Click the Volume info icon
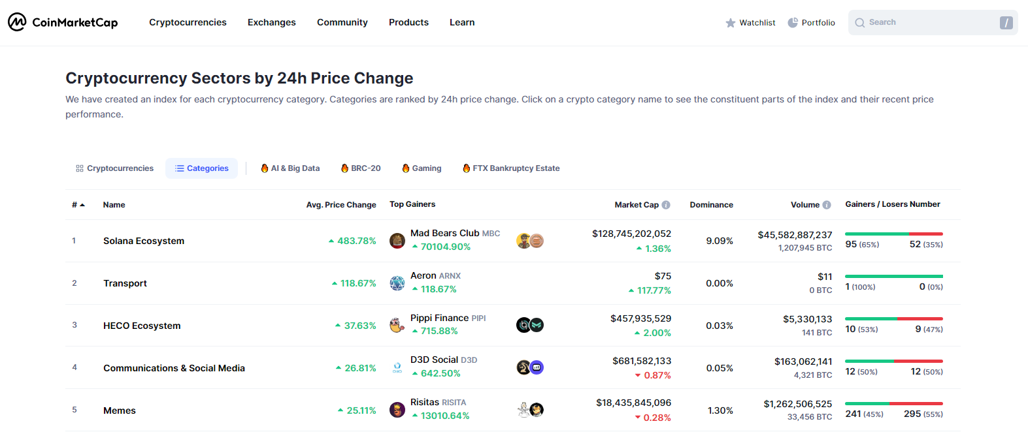This screenshot has height=432, width=1028. tap(827, 205)
